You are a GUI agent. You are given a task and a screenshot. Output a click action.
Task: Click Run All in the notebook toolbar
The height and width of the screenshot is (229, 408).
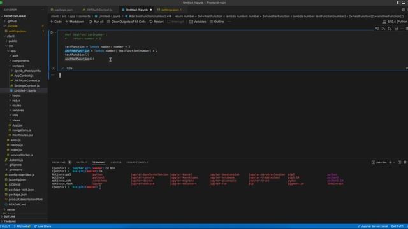[96, 22]
